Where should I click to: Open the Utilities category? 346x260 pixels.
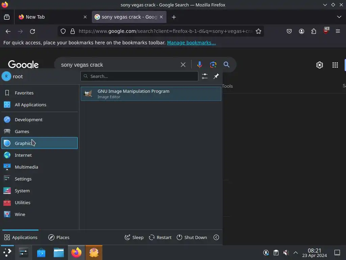[40, 202]
